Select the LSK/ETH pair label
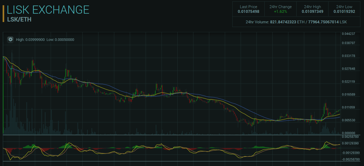Image resolution: width=364 pixels, height=166 pixels. 19,20
